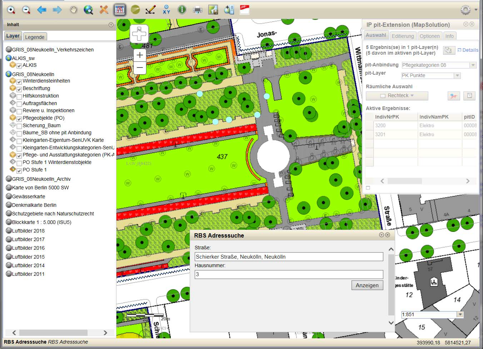
Task: Expand the Luftbilder 2018 layer node
Action: (9, 230)
